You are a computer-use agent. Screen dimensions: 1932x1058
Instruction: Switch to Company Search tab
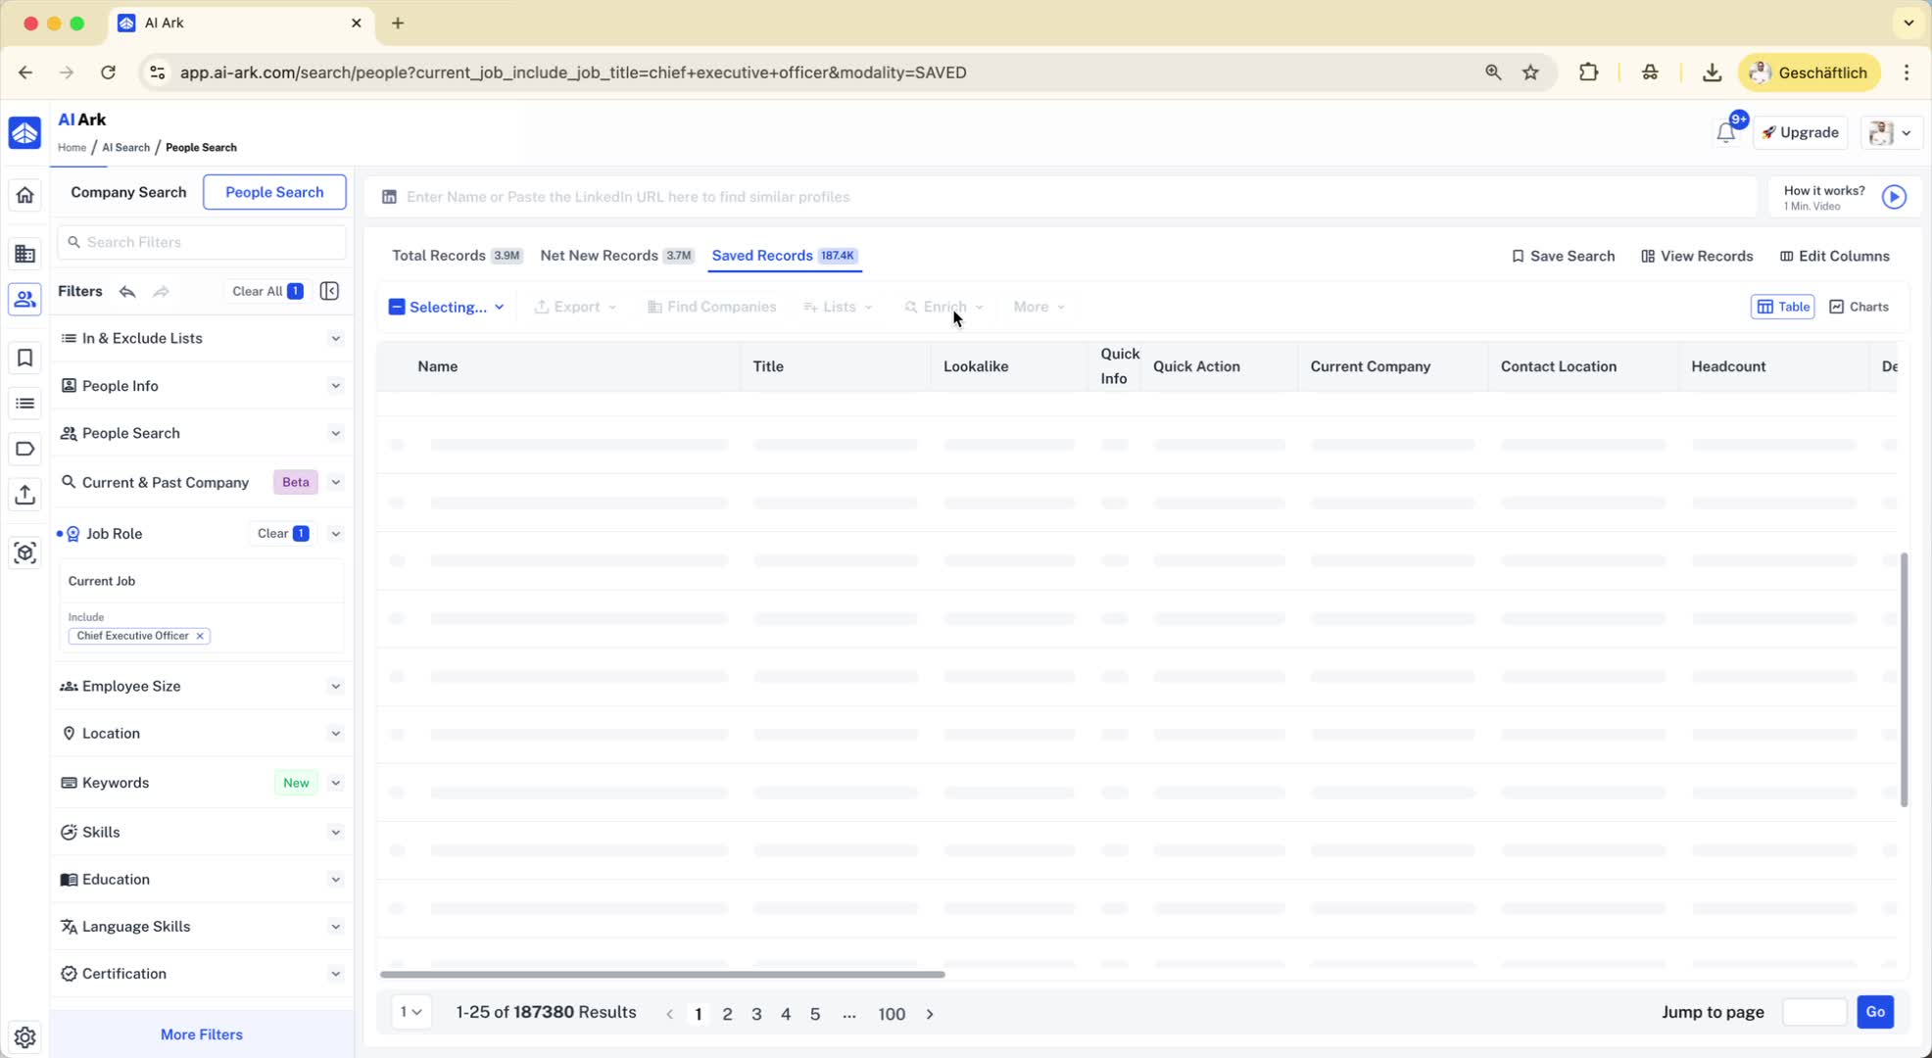pyautogui.click(x=128, y=192)
